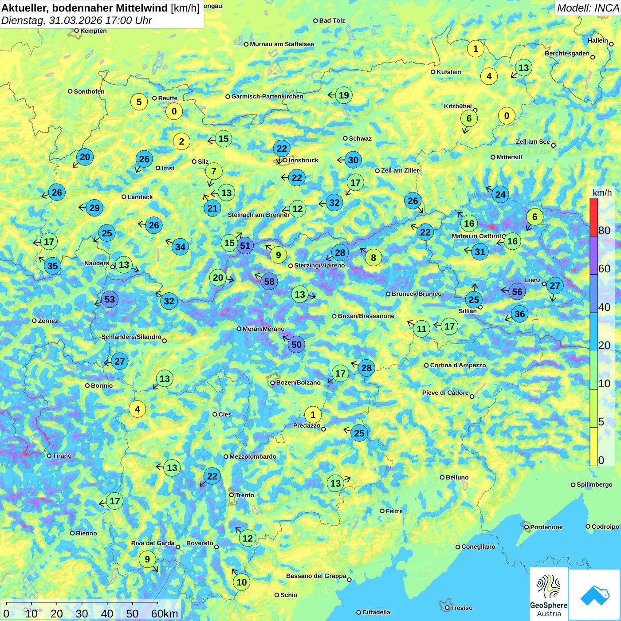Image resolution: width=621 pixels, height=621 pixels.
Task: Select the 27 km/h marker near Bormio
Action: coord(120,361)
